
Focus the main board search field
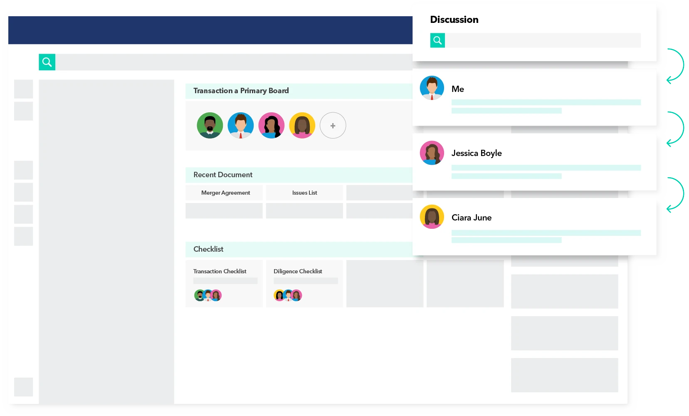233,62
